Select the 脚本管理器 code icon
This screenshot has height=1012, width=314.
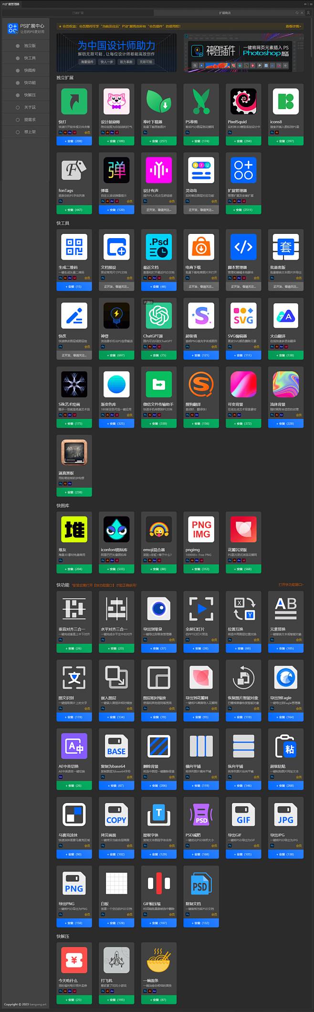pos(243,247)
